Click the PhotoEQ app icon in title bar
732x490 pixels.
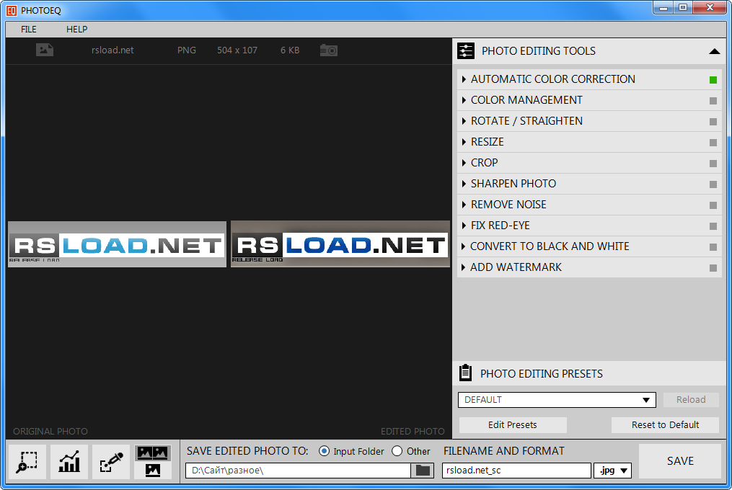(12, 10)
